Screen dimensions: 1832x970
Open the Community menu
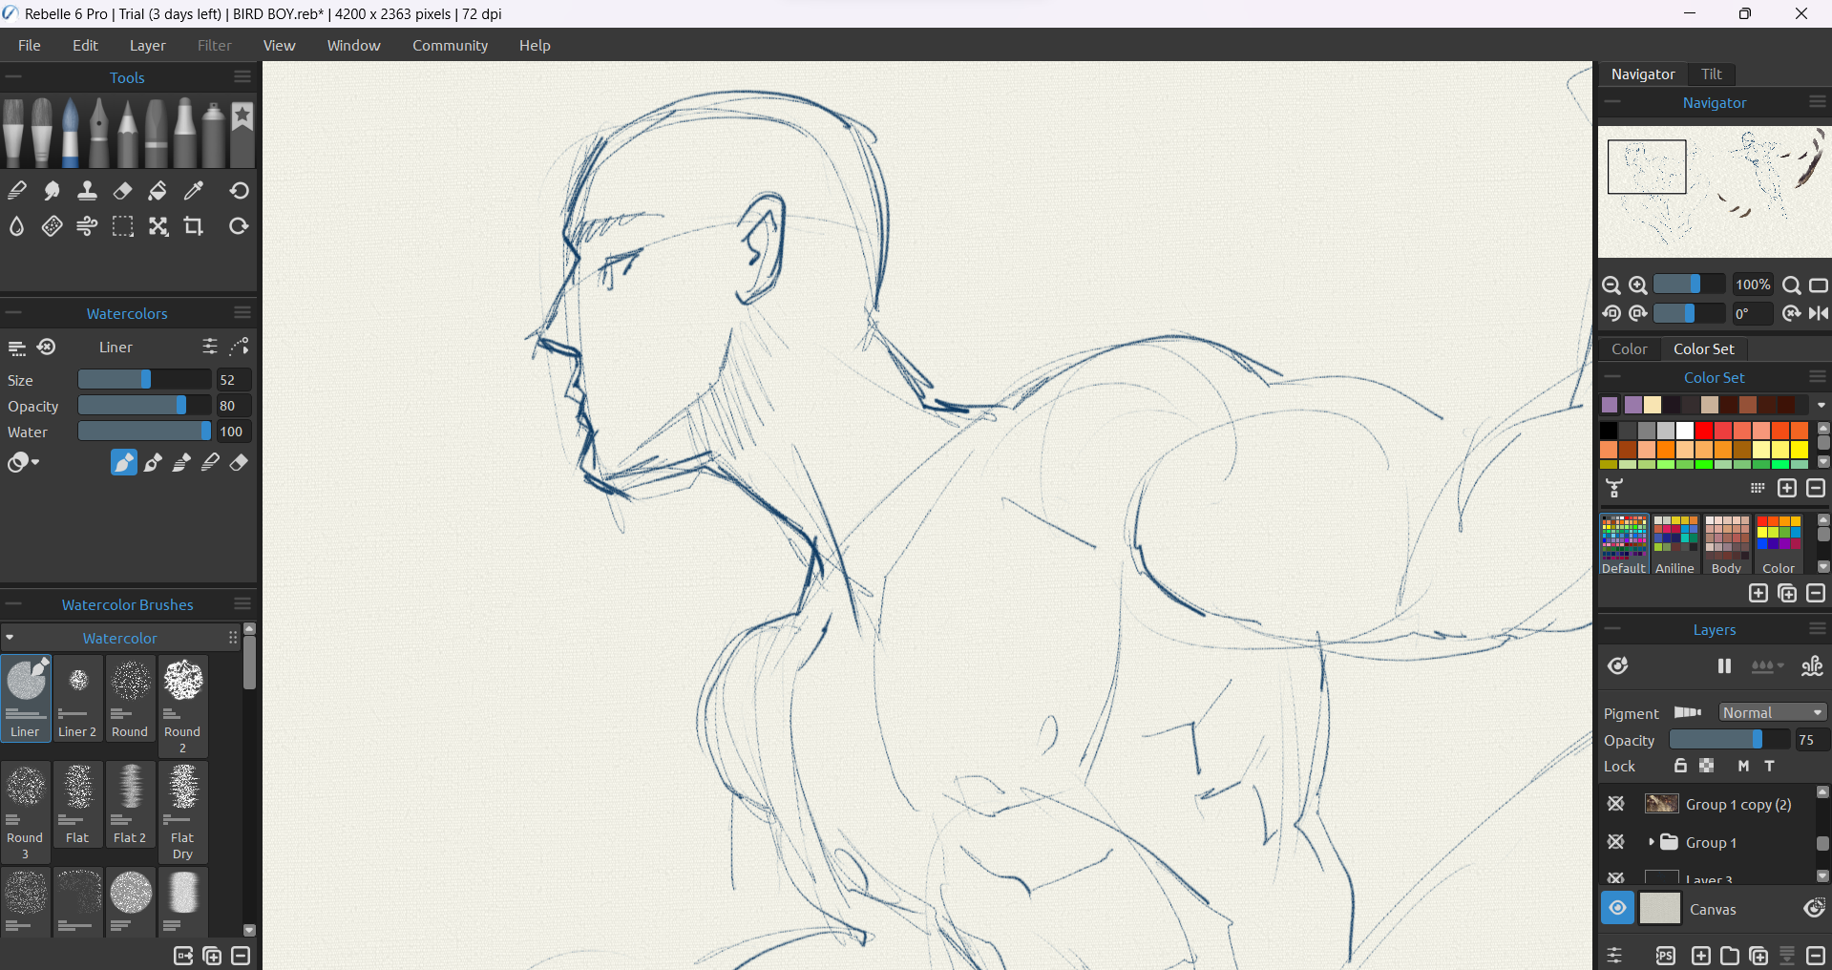(x=450, y=45)
